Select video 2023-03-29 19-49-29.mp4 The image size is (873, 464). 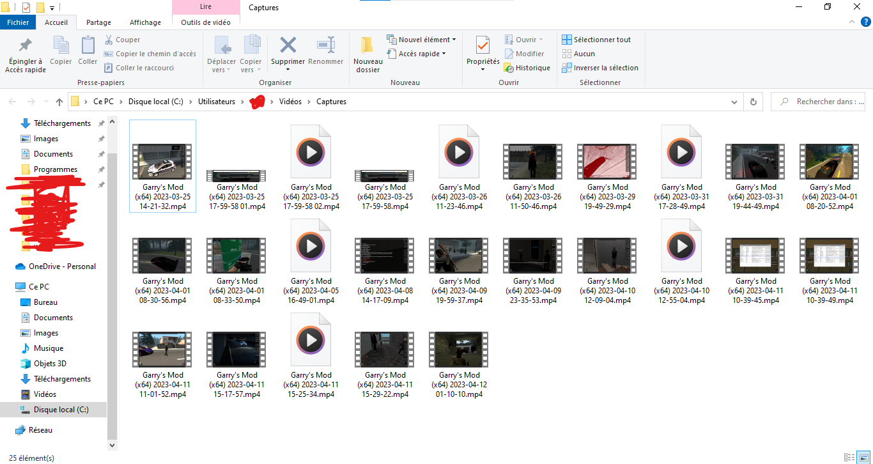tap(608, 166)
